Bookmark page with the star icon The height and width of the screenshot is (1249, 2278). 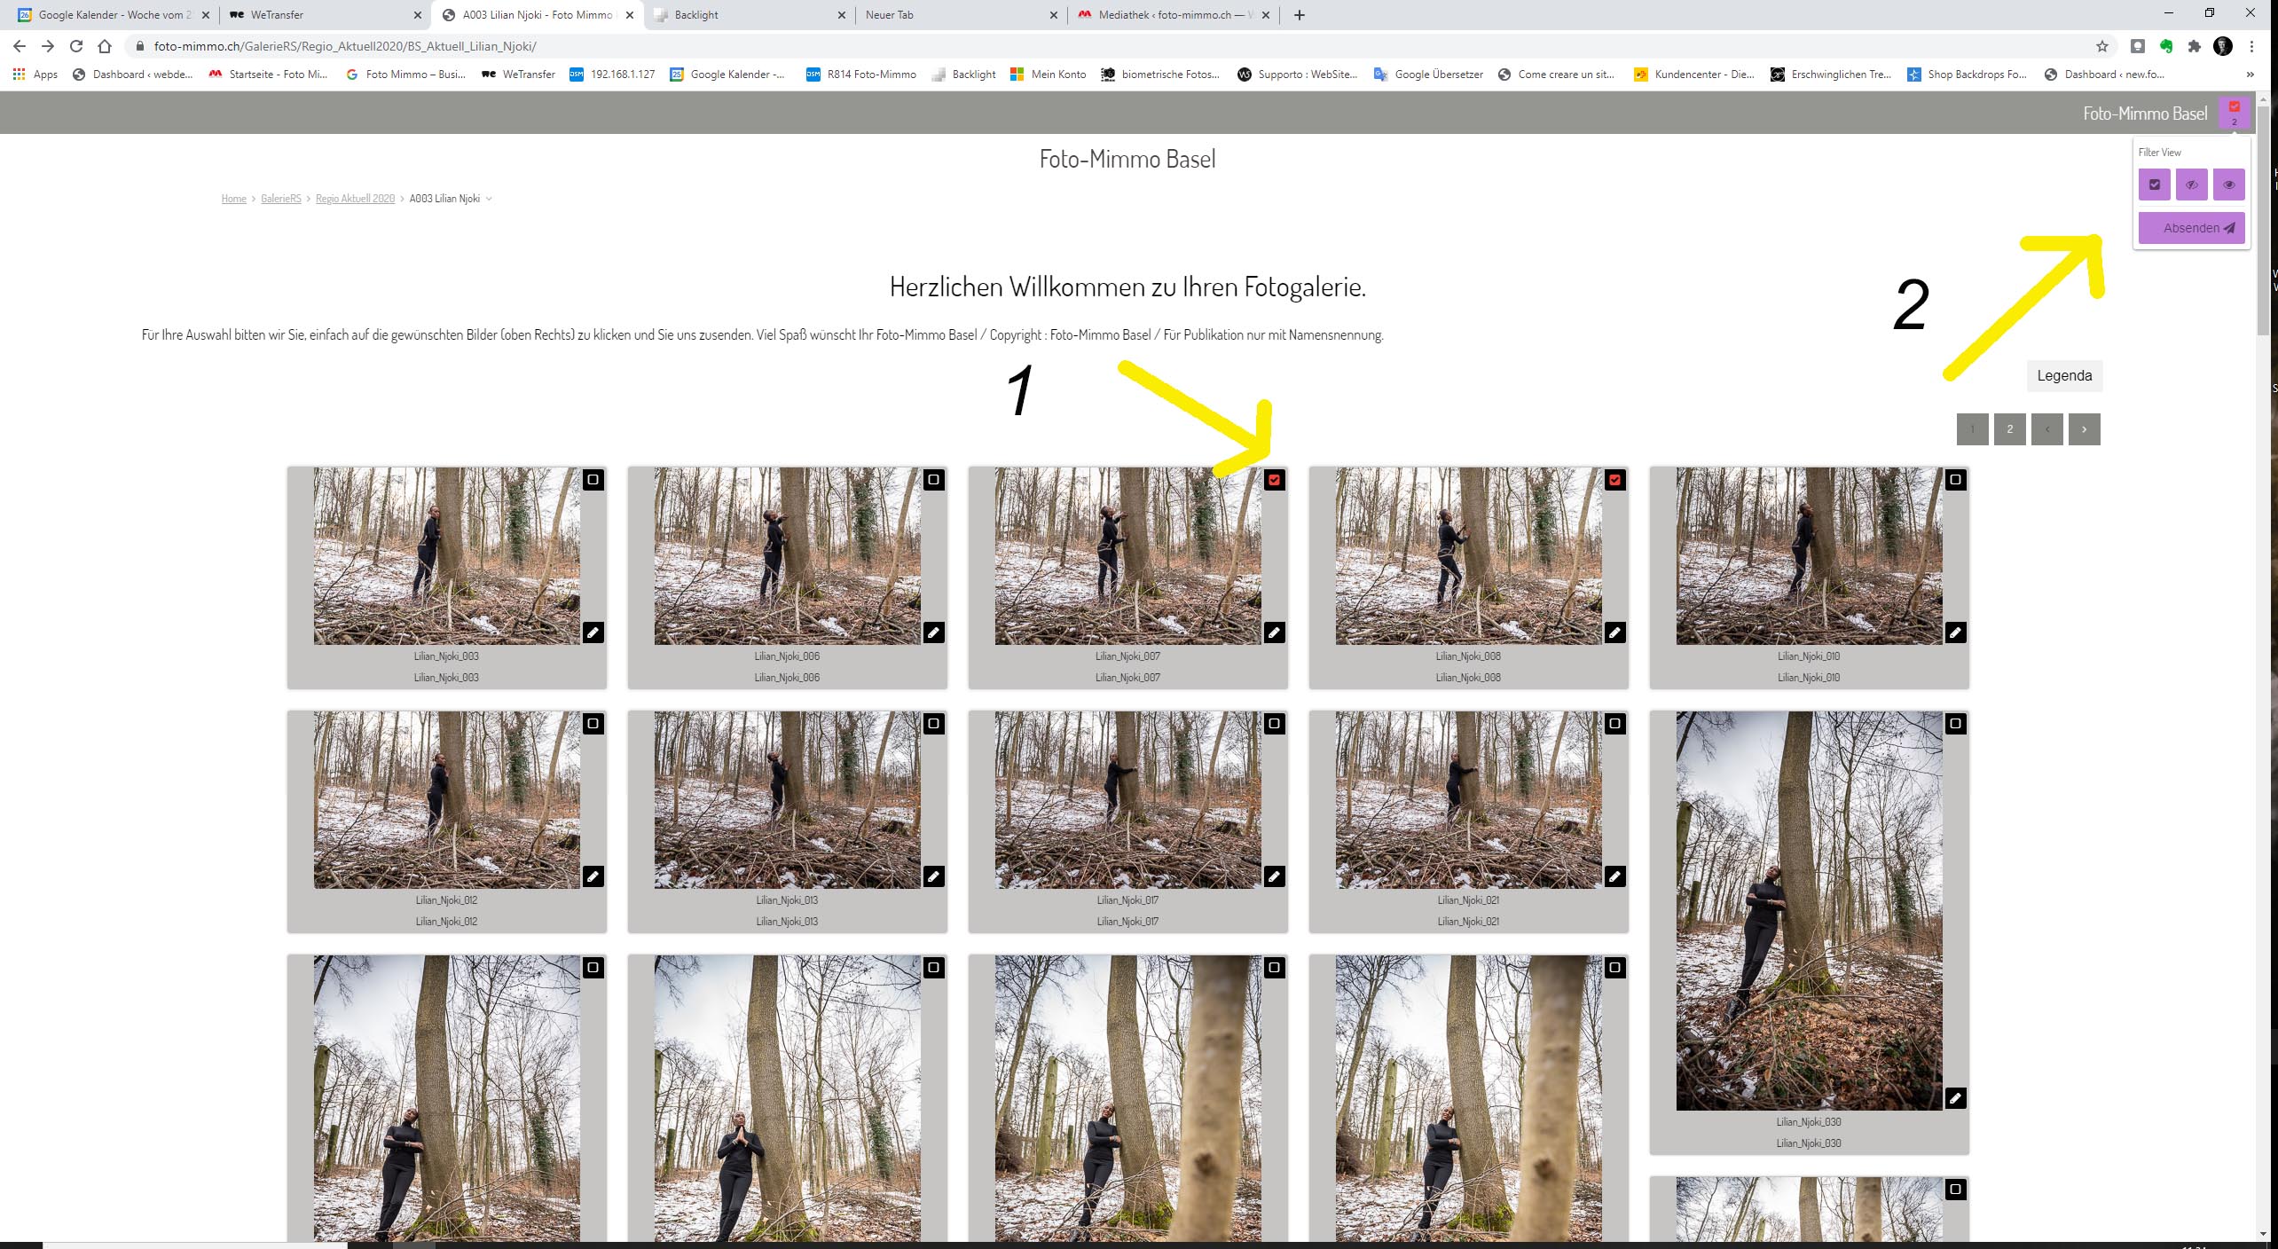pyautogui.click(x=2101, y=46)
